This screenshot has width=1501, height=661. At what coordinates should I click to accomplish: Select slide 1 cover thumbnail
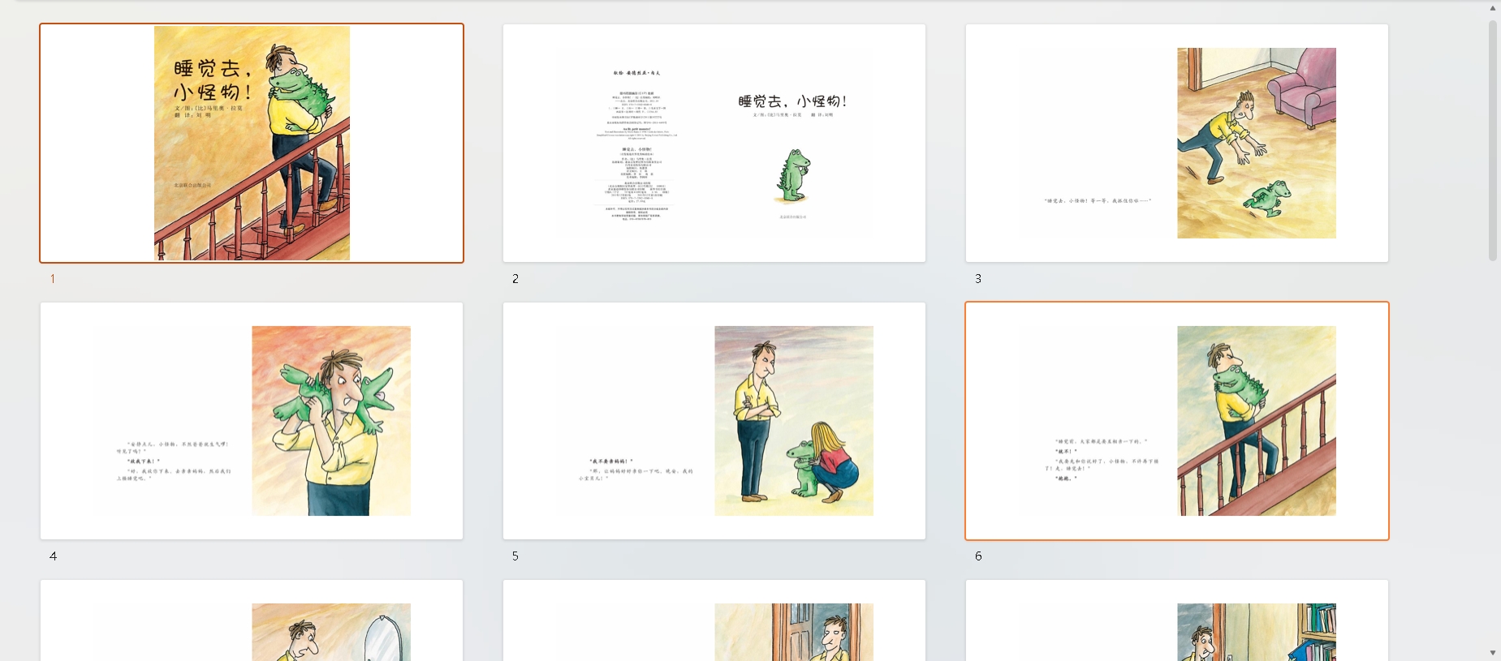click(252, 143)
